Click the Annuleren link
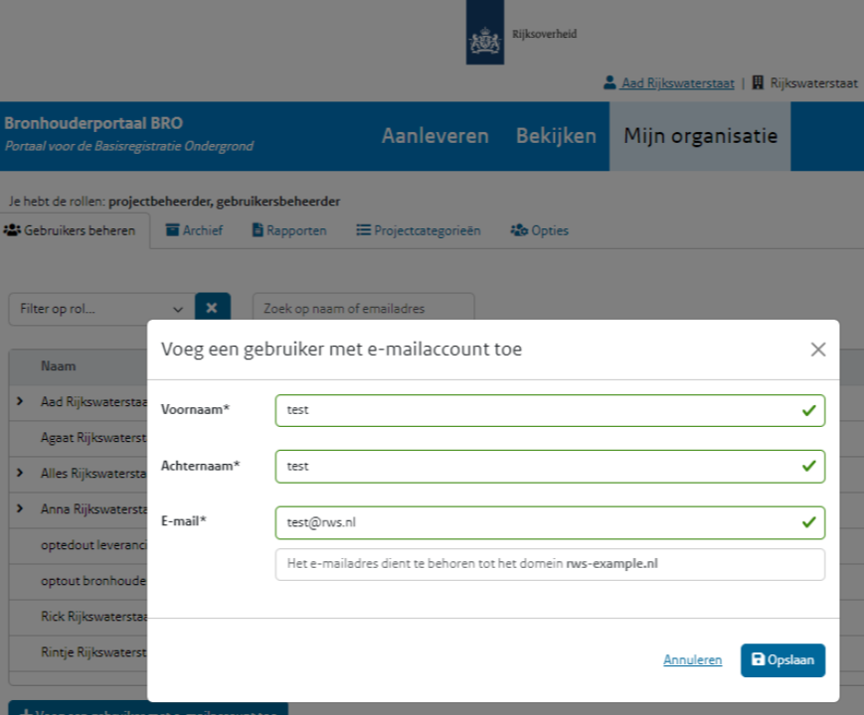This screenshot has width=864, height=715. (x=692, y=659)
